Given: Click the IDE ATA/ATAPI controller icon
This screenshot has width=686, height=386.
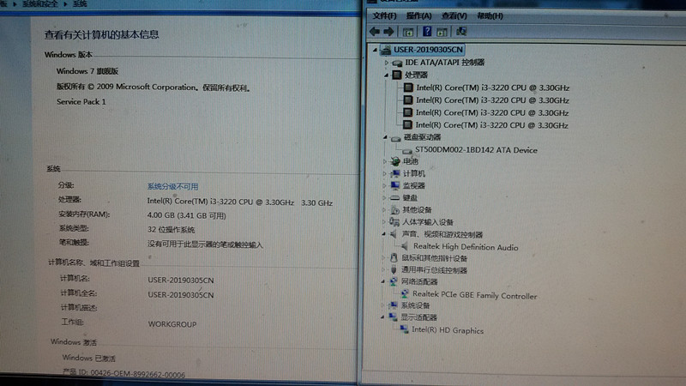Looking at the screenshot, I should click(397, 63).
